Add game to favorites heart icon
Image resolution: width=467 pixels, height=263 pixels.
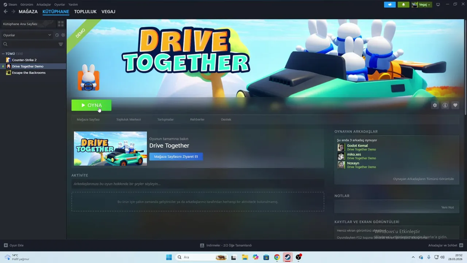(455, 105)
